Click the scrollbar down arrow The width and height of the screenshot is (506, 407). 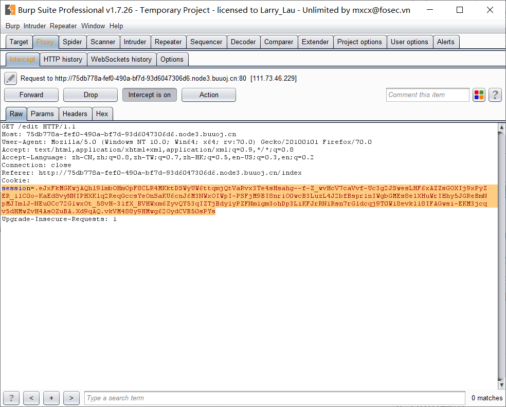(501, 385)
